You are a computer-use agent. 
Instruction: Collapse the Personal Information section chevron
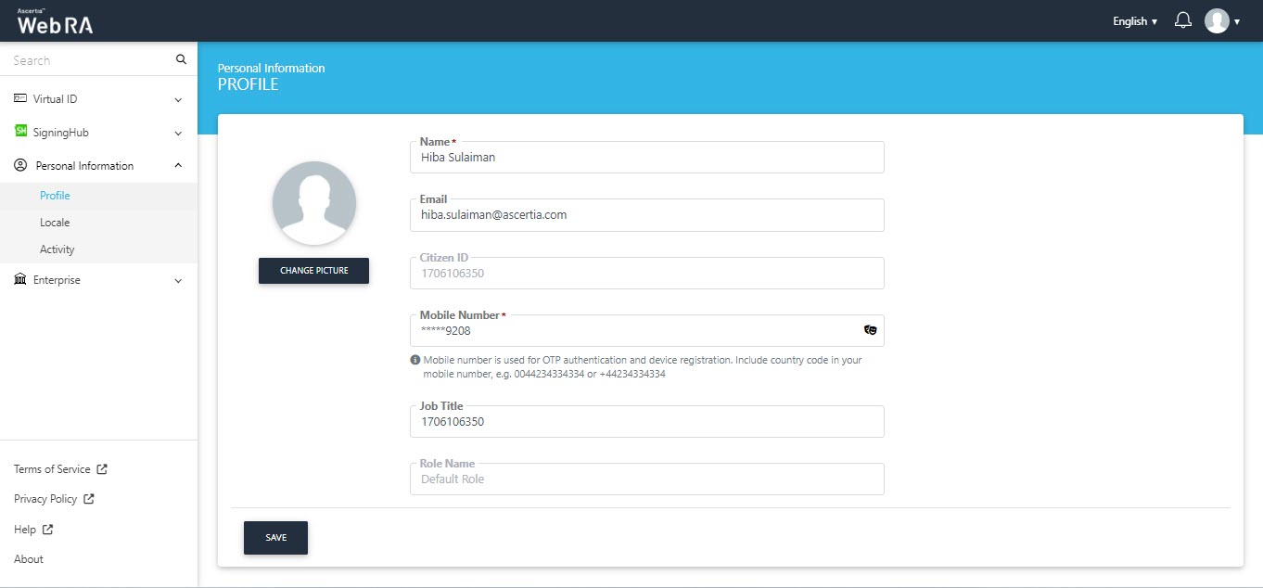tap(178, 166)
